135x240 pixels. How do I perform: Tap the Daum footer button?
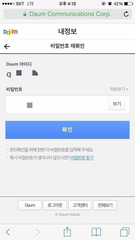[x=30, y=205]
